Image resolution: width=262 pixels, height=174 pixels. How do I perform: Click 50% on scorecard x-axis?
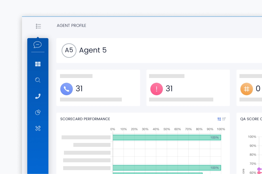(167, 129)
